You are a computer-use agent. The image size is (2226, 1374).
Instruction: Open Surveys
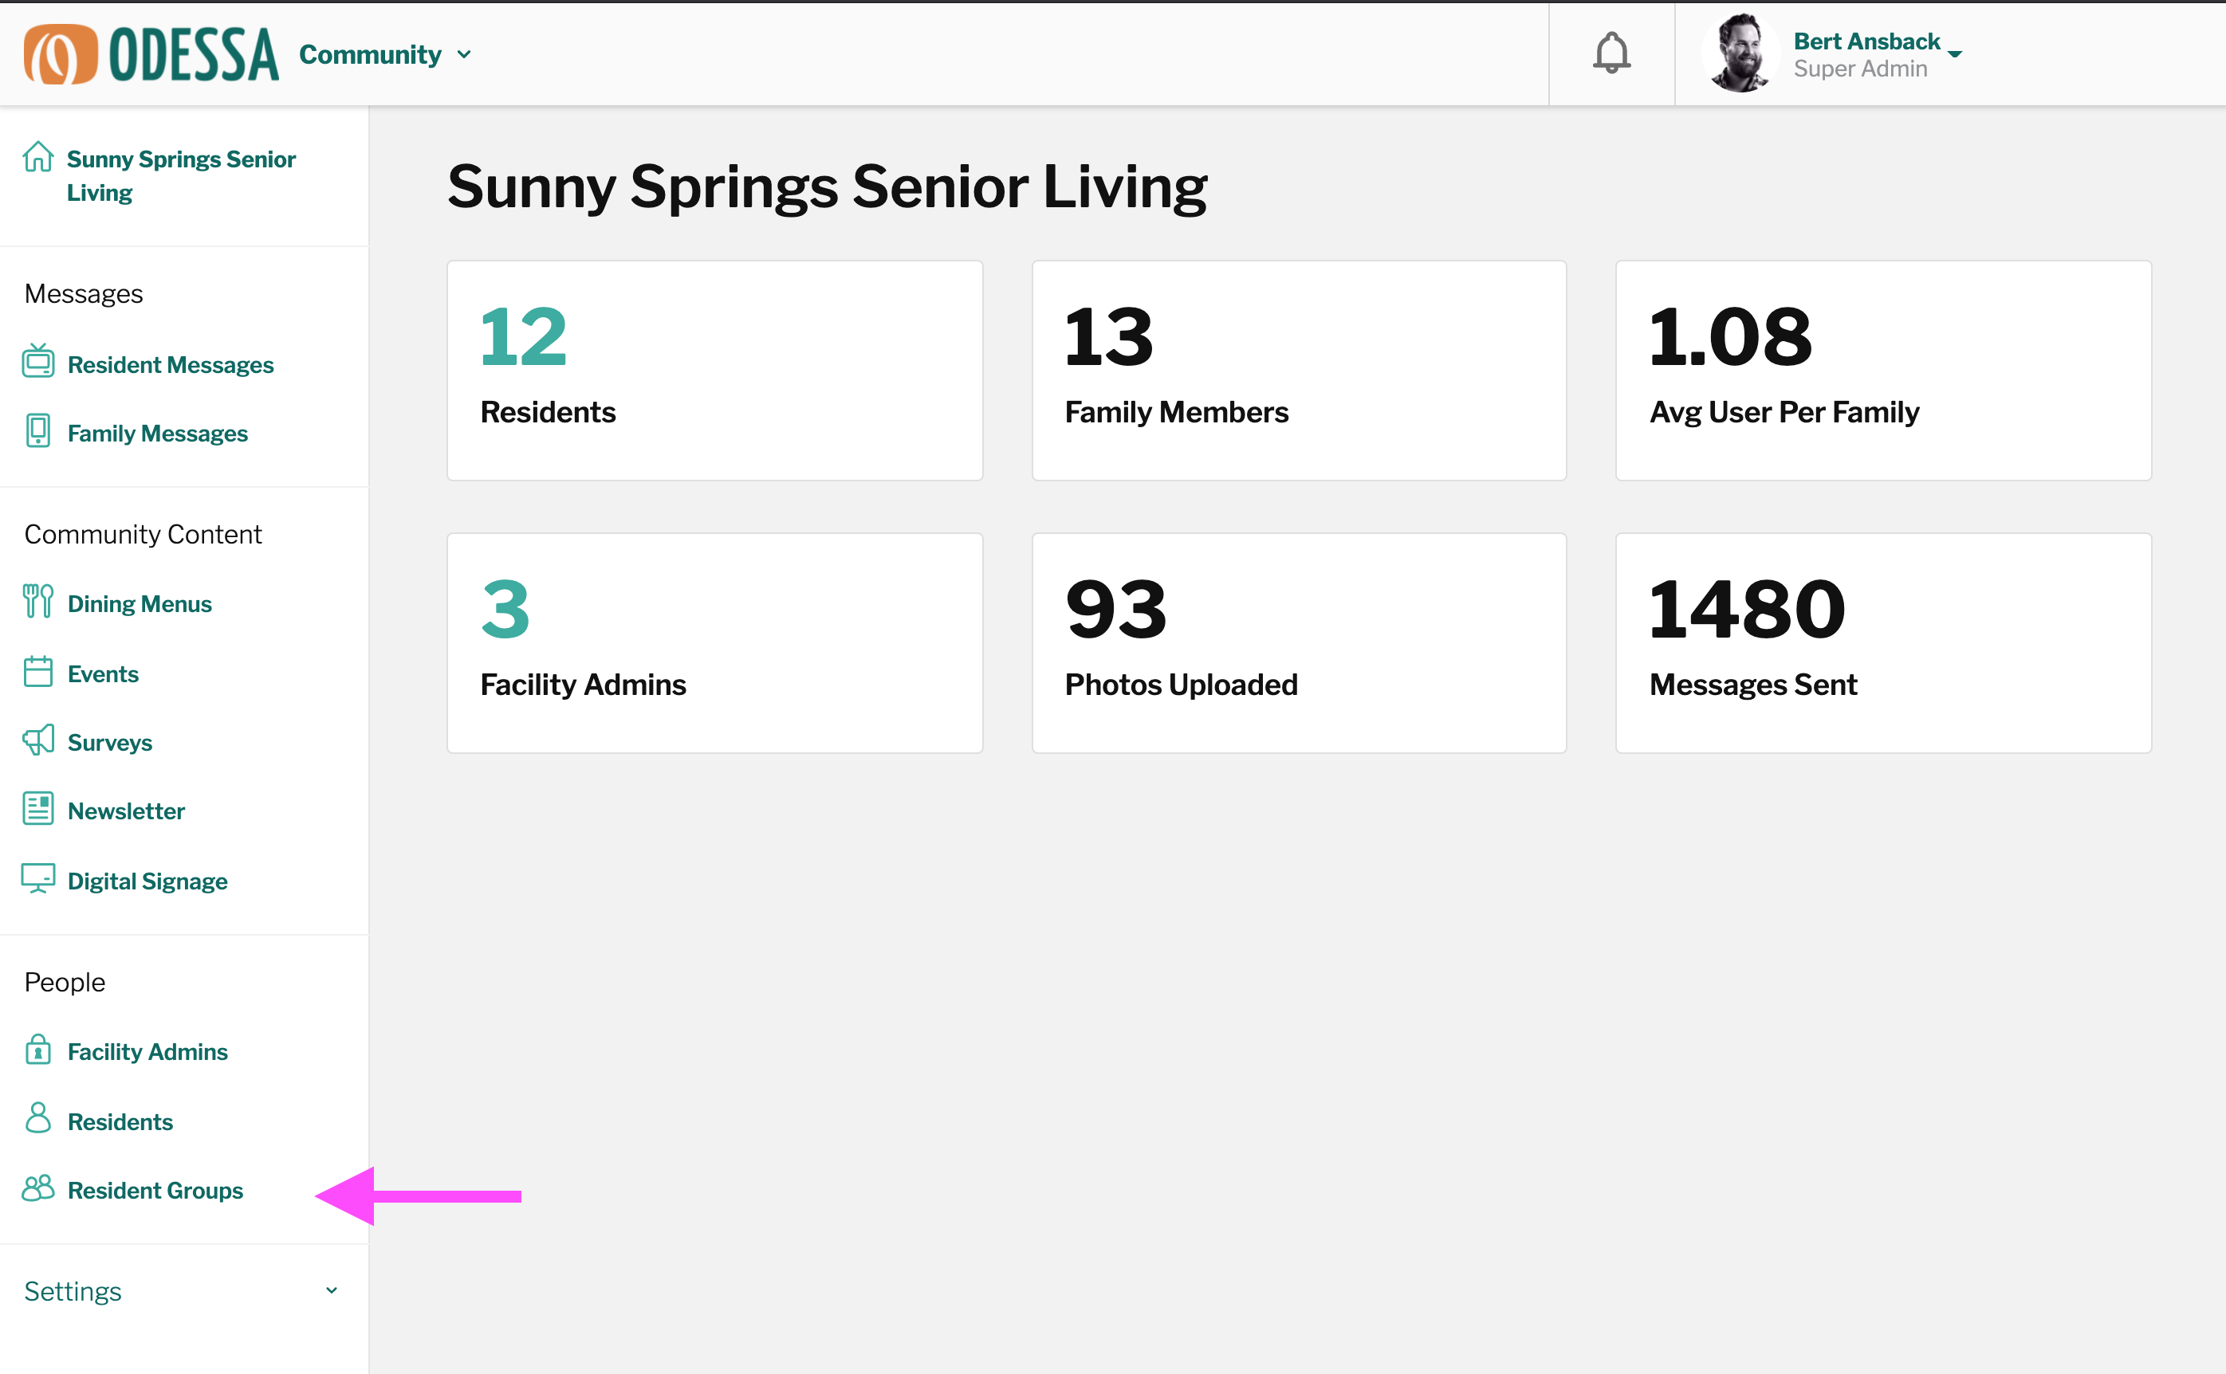[x=110, y=744]
